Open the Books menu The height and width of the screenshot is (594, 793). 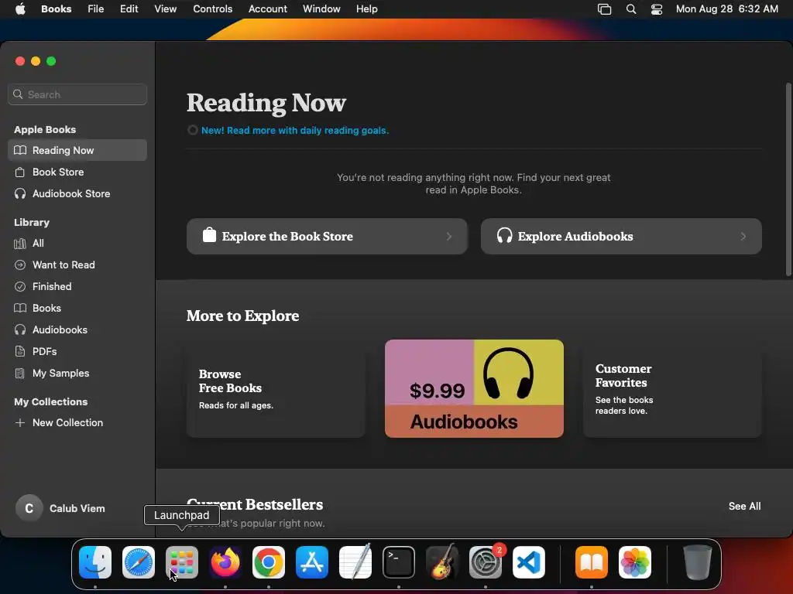56,9
